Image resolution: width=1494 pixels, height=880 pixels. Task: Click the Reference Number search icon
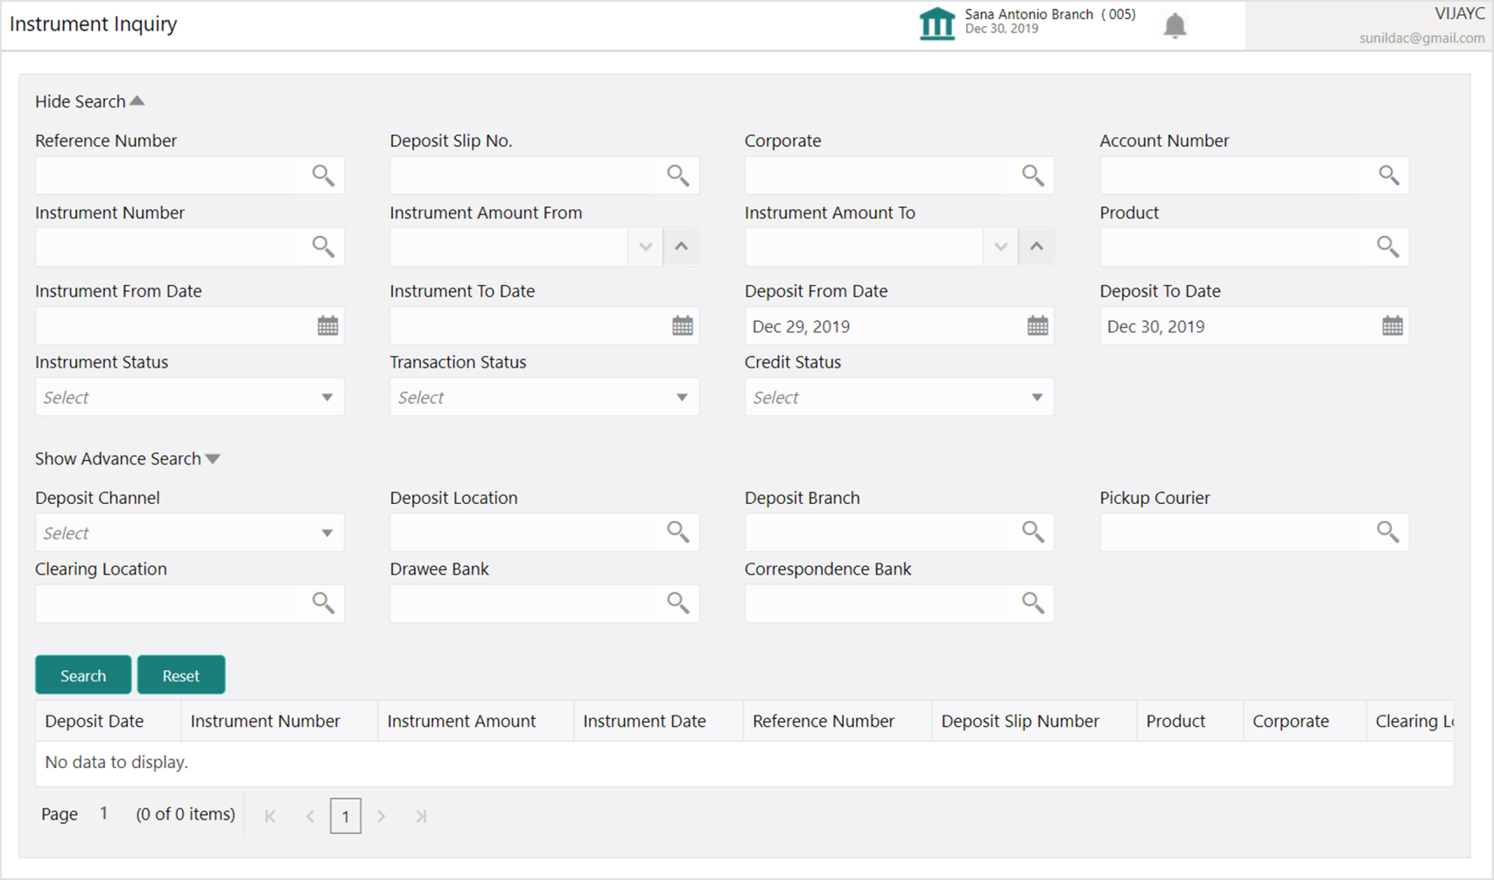[x=323, y=175]
